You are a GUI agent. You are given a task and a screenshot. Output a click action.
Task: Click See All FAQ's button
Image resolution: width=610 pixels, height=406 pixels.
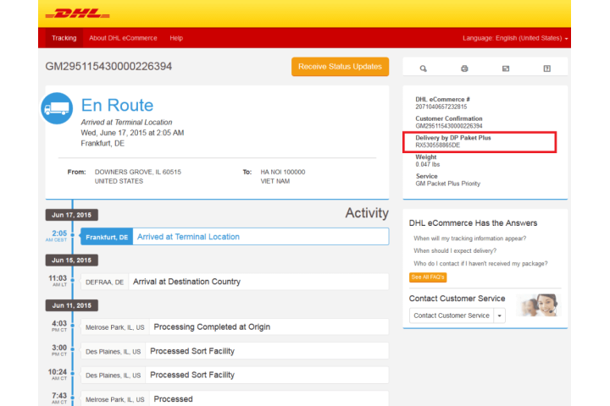click(428, 277)
